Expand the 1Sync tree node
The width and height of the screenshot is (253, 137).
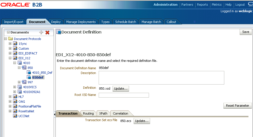coord(10,44)
